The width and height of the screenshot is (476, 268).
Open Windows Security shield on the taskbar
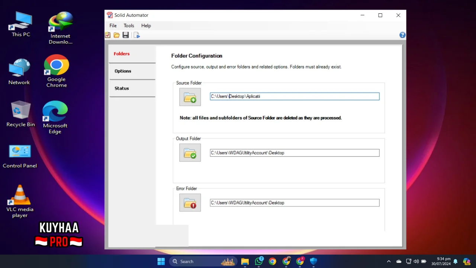313,261
